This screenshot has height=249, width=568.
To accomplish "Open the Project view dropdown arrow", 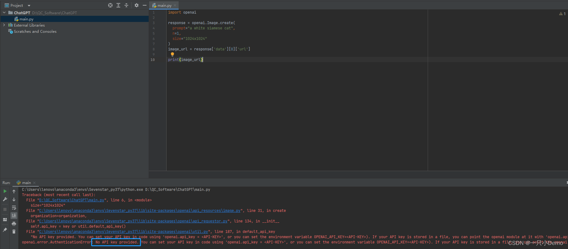I will coord(29,6).
